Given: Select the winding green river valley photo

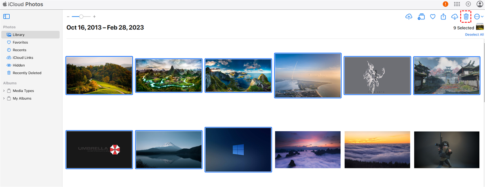Looking at the screenshot, I should (x=169, y=76).
